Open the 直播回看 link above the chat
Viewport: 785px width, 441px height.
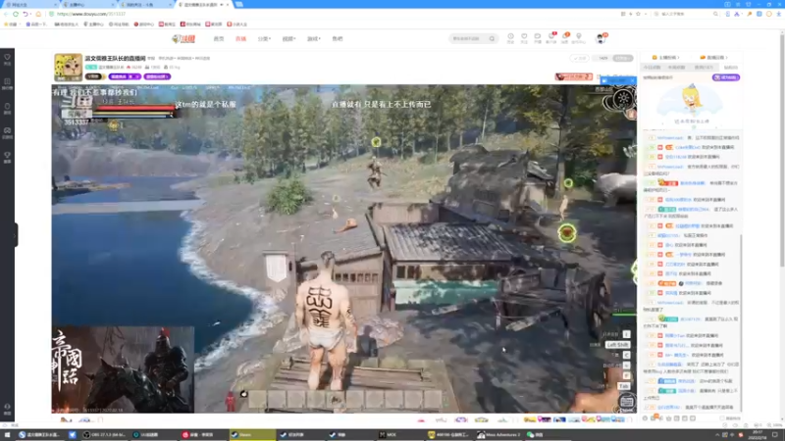point(713,58)
